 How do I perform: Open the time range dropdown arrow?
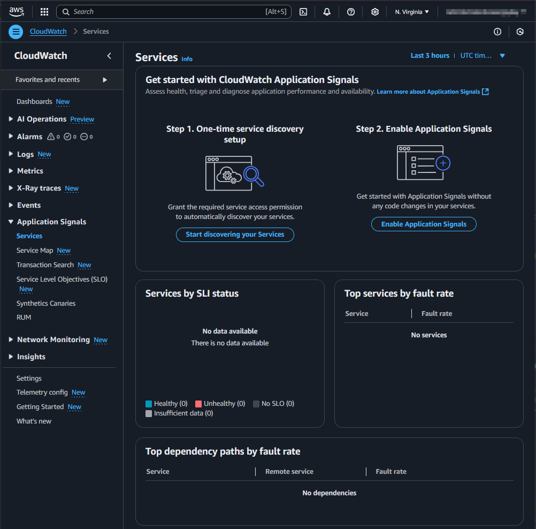coord(502,55)
